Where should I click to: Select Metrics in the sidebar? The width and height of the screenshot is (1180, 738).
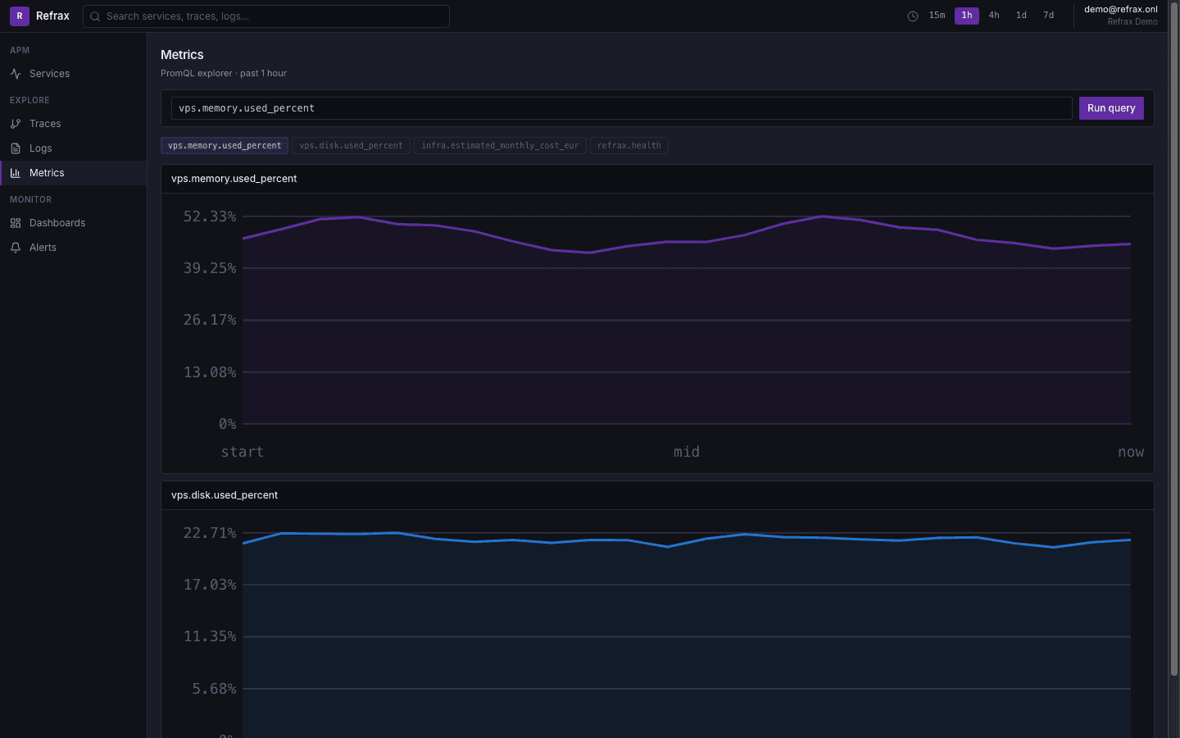pos(73,173)
